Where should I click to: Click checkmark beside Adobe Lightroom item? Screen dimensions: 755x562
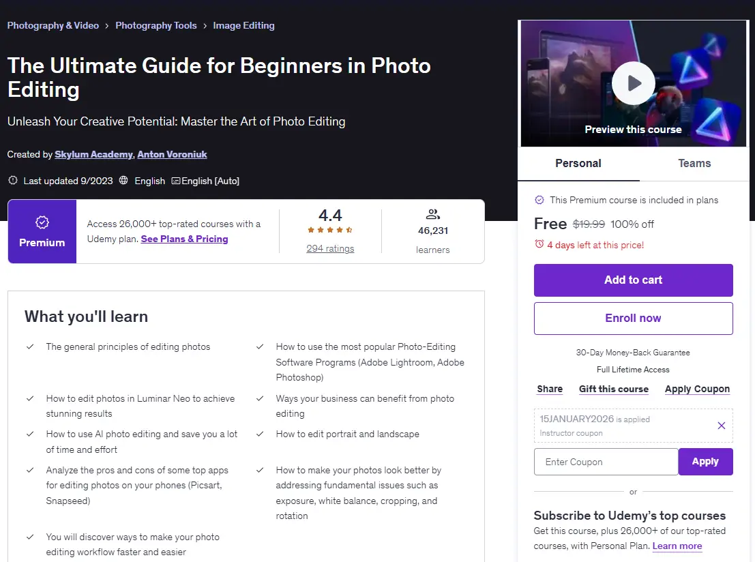(x=260, y=346)
